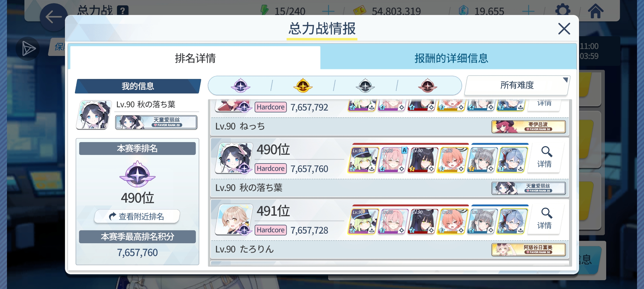Image resolution: width=644 pixels, height=289 pixels.
Task: Click the plus next to 19,655 gems
Action: (x=528, y=11)
